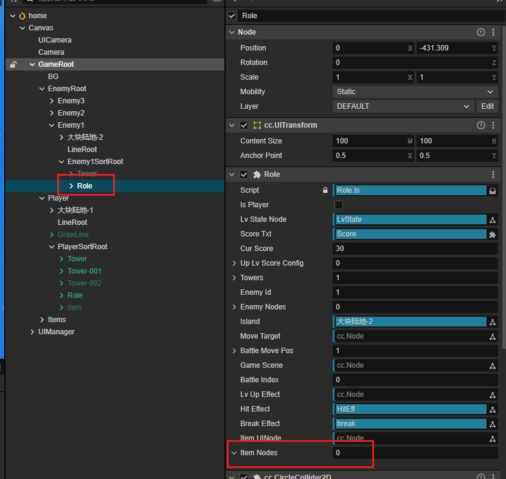
Task: Select the 大块陆地-1 node
Action: coord(75,210)
